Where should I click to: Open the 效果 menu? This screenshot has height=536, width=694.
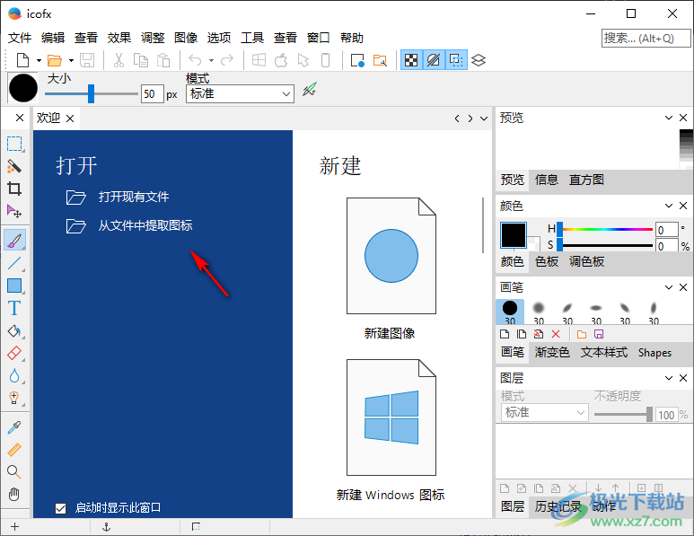pyautogui.click(x=119, y=38)
